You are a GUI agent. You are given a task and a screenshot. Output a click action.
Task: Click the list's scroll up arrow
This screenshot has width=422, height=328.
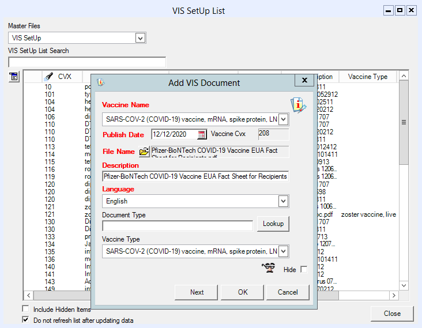click(x=404, y=76)
